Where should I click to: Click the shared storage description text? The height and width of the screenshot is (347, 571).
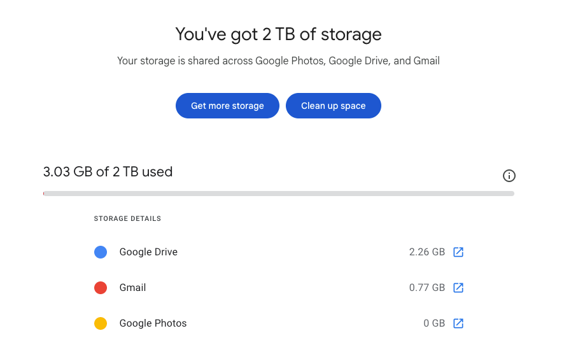[278, 61]
